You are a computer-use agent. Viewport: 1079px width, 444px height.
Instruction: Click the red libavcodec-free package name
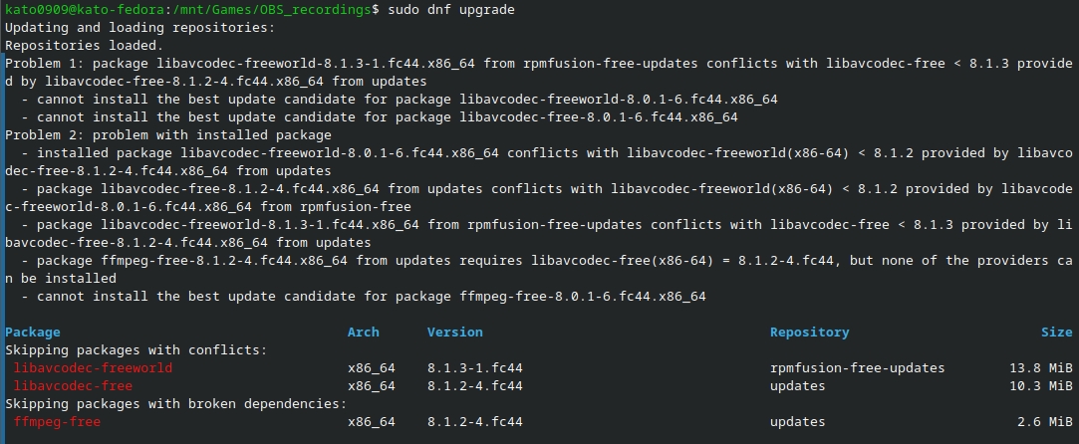pos(73,386)
